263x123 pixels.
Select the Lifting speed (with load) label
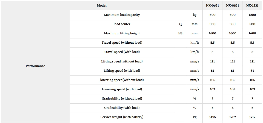122,71
